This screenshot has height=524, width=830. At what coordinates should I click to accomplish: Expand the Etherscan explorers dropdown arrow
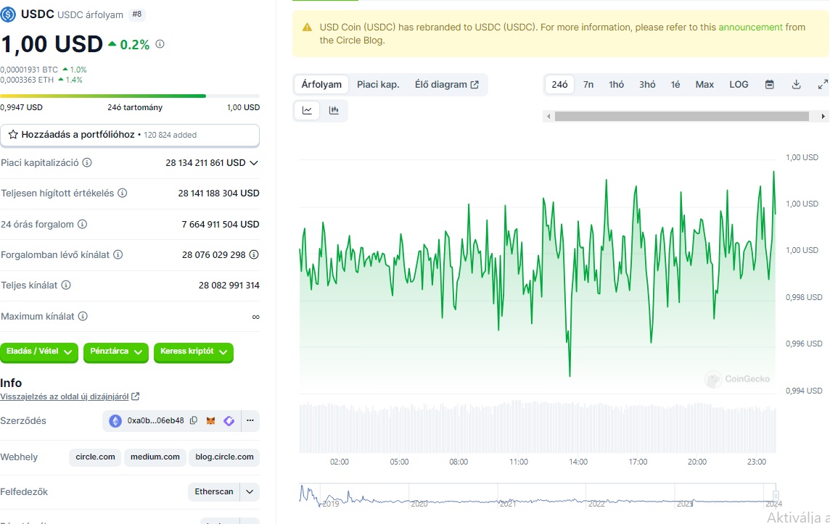pyautogui.click(x=250, y=491)
